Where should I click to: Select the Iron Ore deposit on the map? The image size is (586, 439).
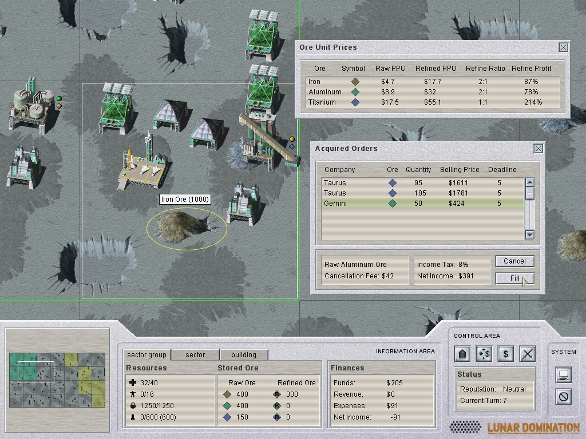coord(186,225)
